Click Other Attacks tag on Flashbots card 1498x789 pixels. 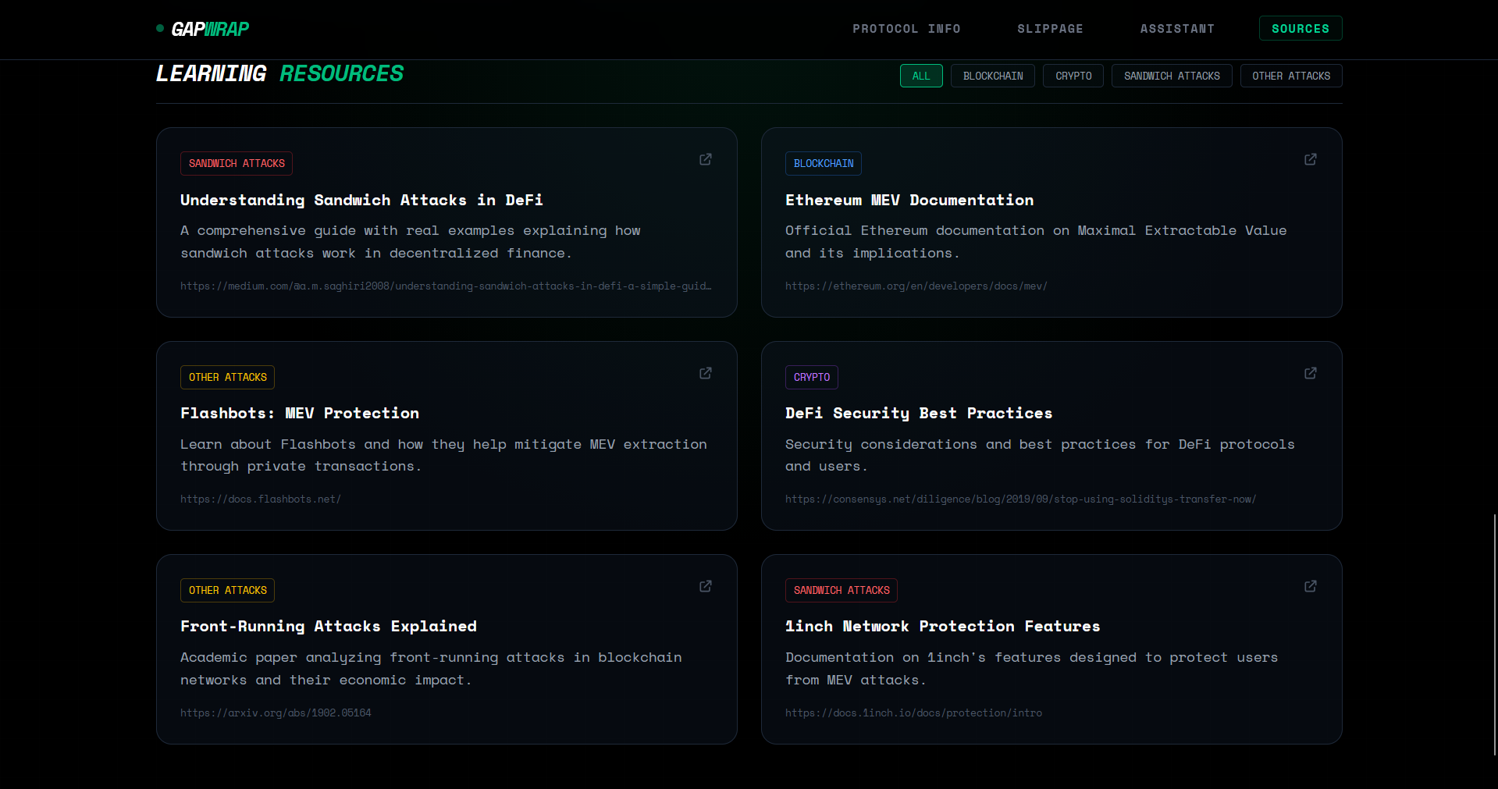(227, 377)
